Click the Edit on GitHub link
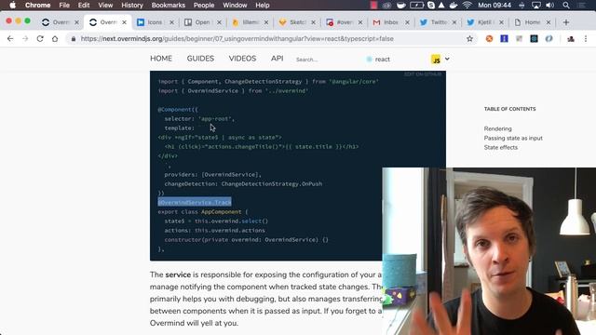 422,74
